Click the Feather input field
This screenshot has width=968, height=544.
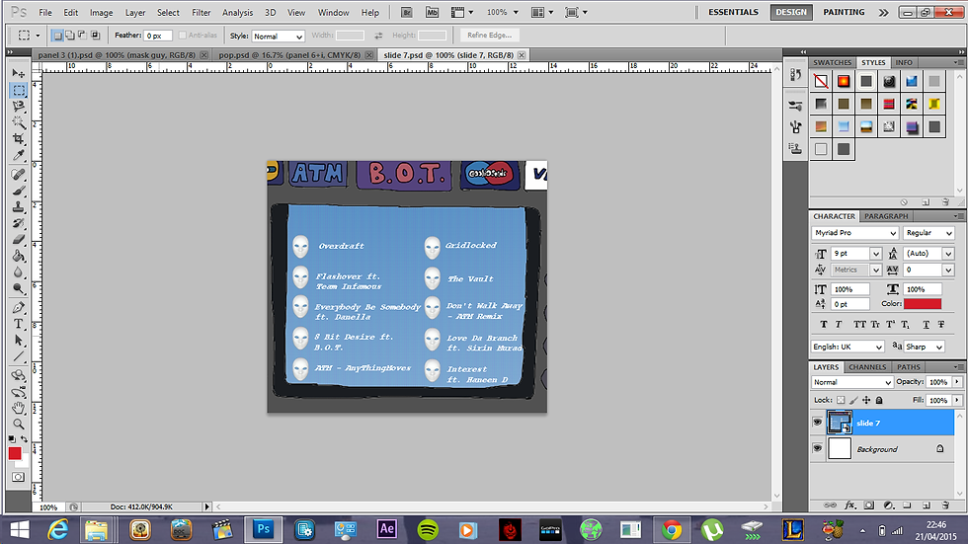click(x=157, y=36)
